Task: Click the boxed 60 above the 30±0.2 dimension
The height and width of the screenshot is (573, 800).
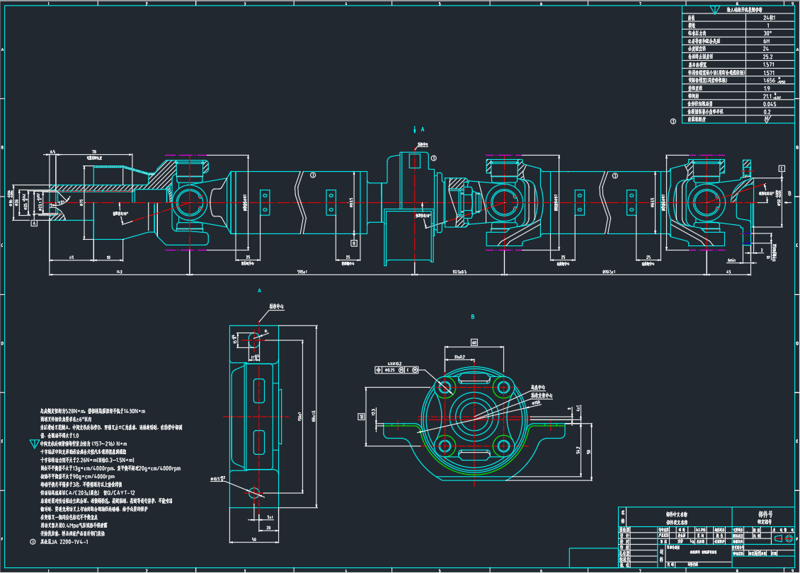Action: pyautogui.click(x=474, y=342)
